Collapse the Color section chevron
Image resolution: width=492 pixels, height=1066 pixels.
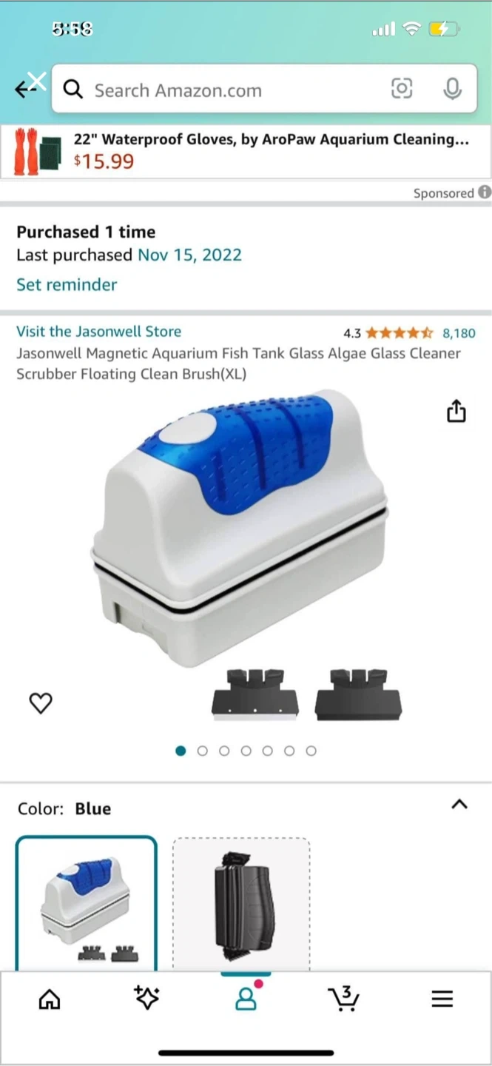click(x=459, y=805)
